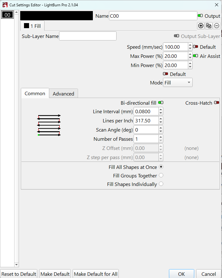Click the Lines per Inch field
This screenshot has width=222, height=278.
[146, 120]
